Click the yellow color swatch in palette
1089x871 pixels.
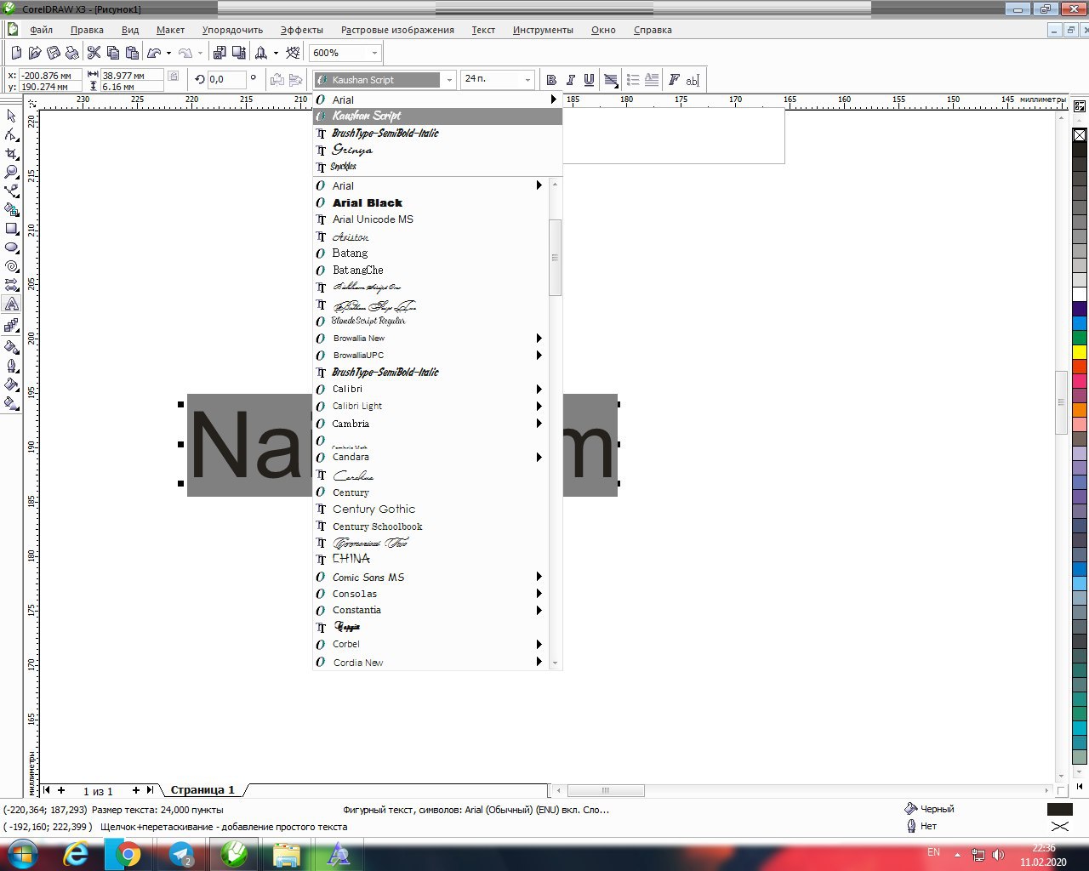coord(1080,352)
